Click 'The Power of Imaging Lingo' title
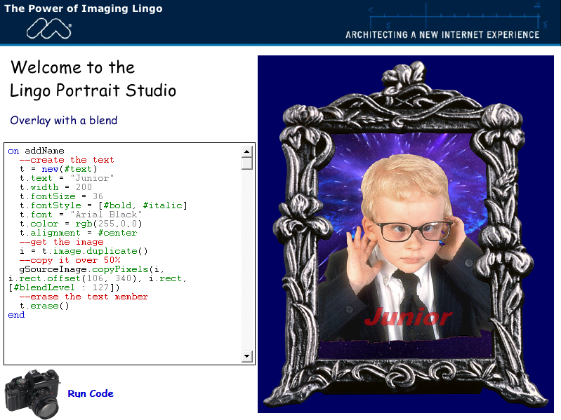This screenshot has width=561, height=420. coord(84,8)
